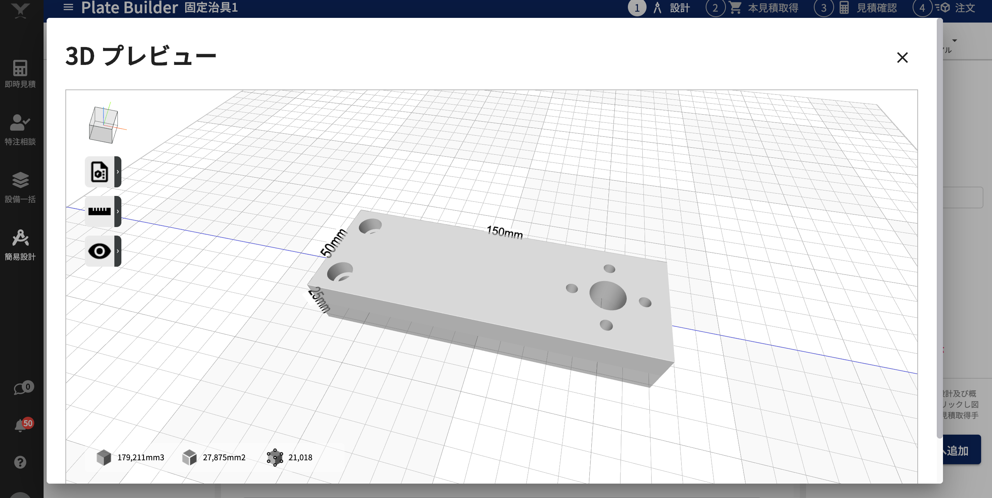Screen dimensions: 992x498
Task: Go to step 3 見積確認
Action: (855, 8)
